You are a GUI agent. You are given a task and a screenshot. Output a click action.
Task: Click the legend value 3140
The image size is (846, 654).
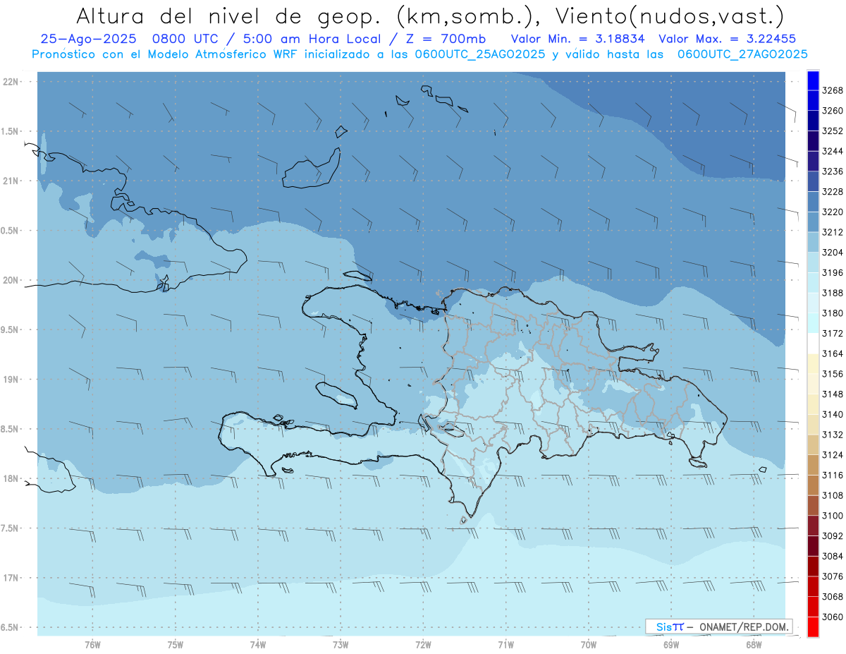[833, 414]
